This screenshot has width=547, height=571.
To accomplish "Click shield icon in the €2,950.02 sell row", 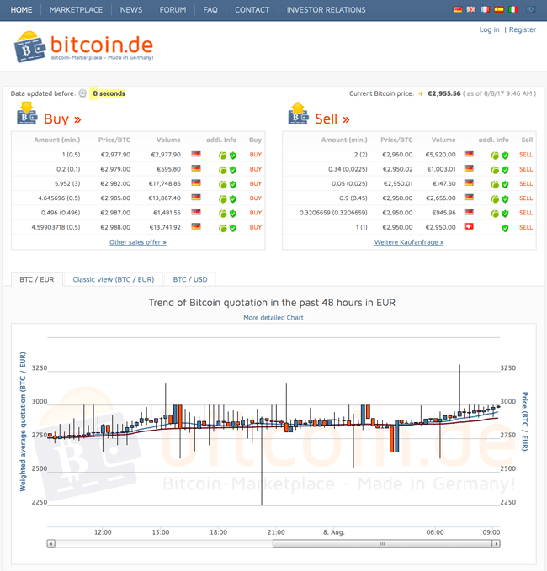I will 505,170.
